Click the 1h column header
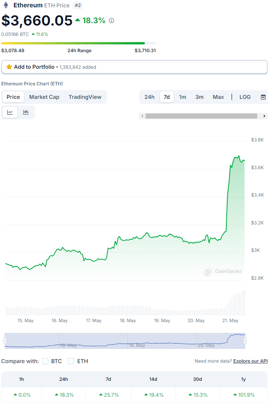 (x=21, y=379)
